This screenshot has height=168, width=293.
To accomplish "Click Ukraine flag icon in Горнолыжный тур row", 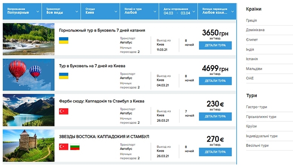I will (x=63, y=40).
